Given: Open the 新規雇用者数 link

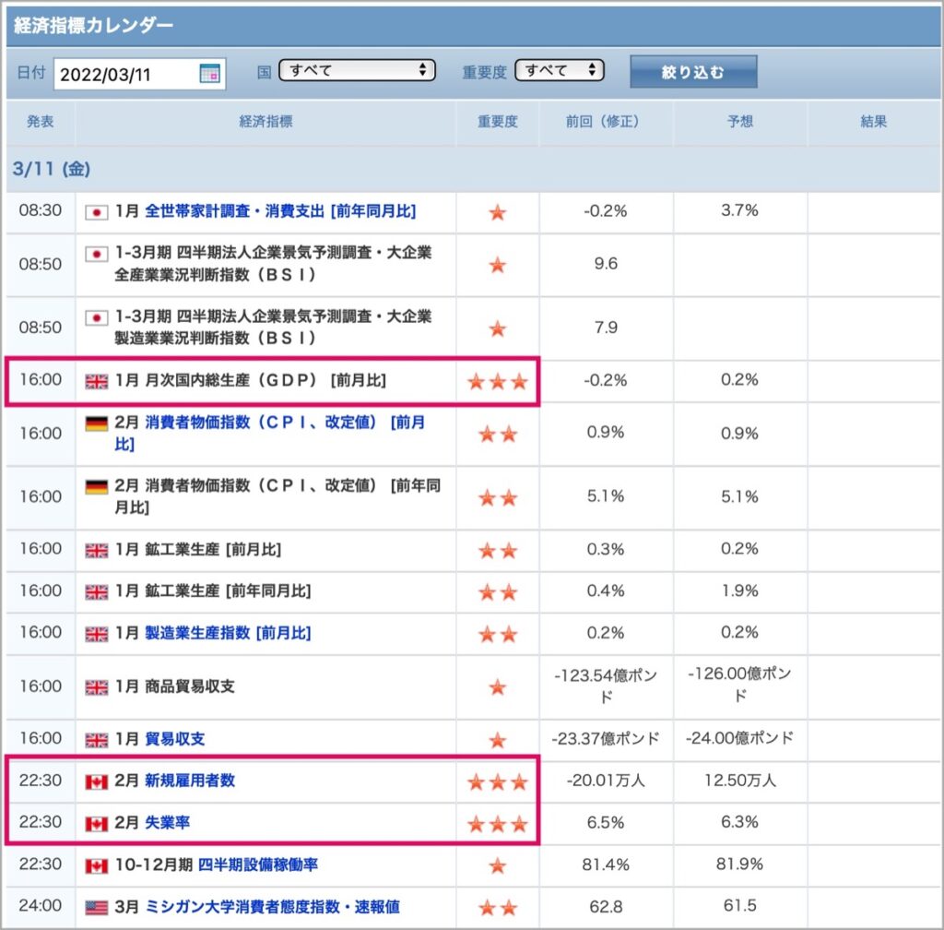Looking at the screenshot, I should point(190,781).
